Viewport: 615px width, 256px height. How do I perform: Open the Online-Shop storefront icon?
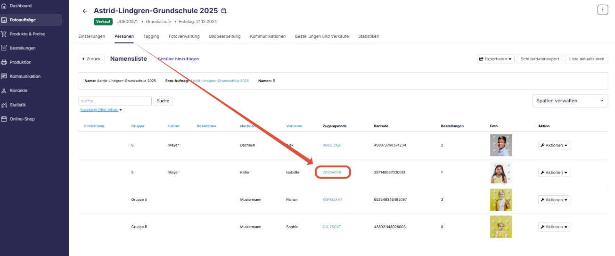pos(4,119)
